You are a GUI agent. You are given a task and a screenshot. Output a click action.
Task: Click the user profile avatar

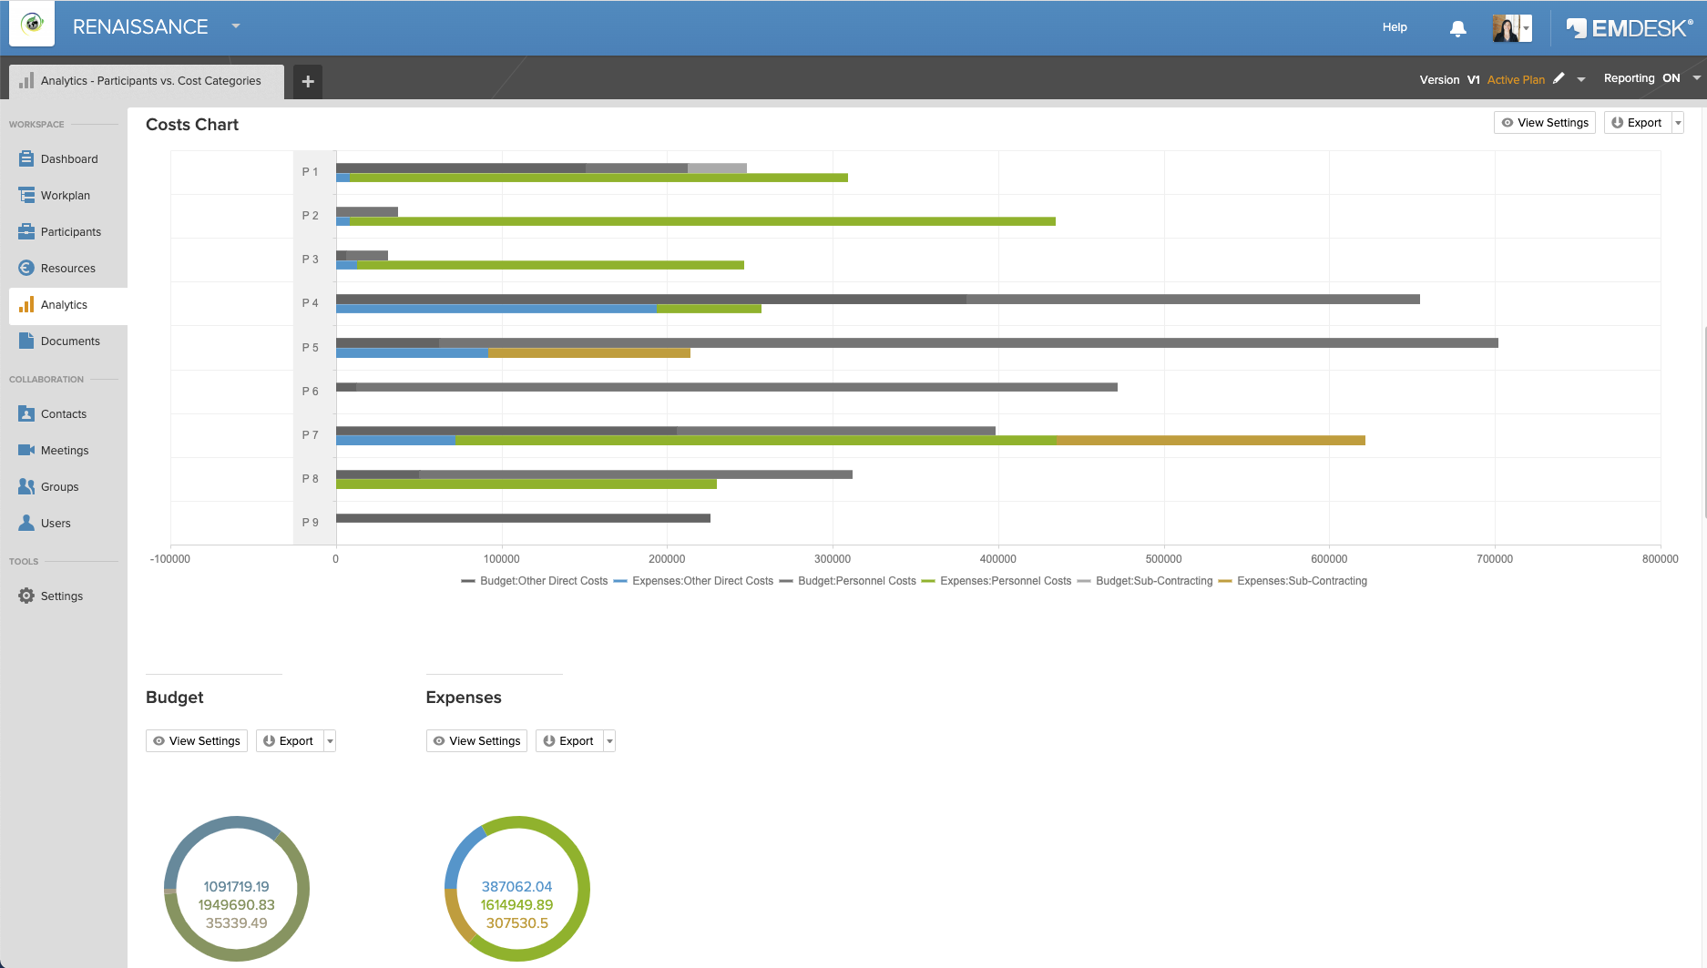point(1506,28)
